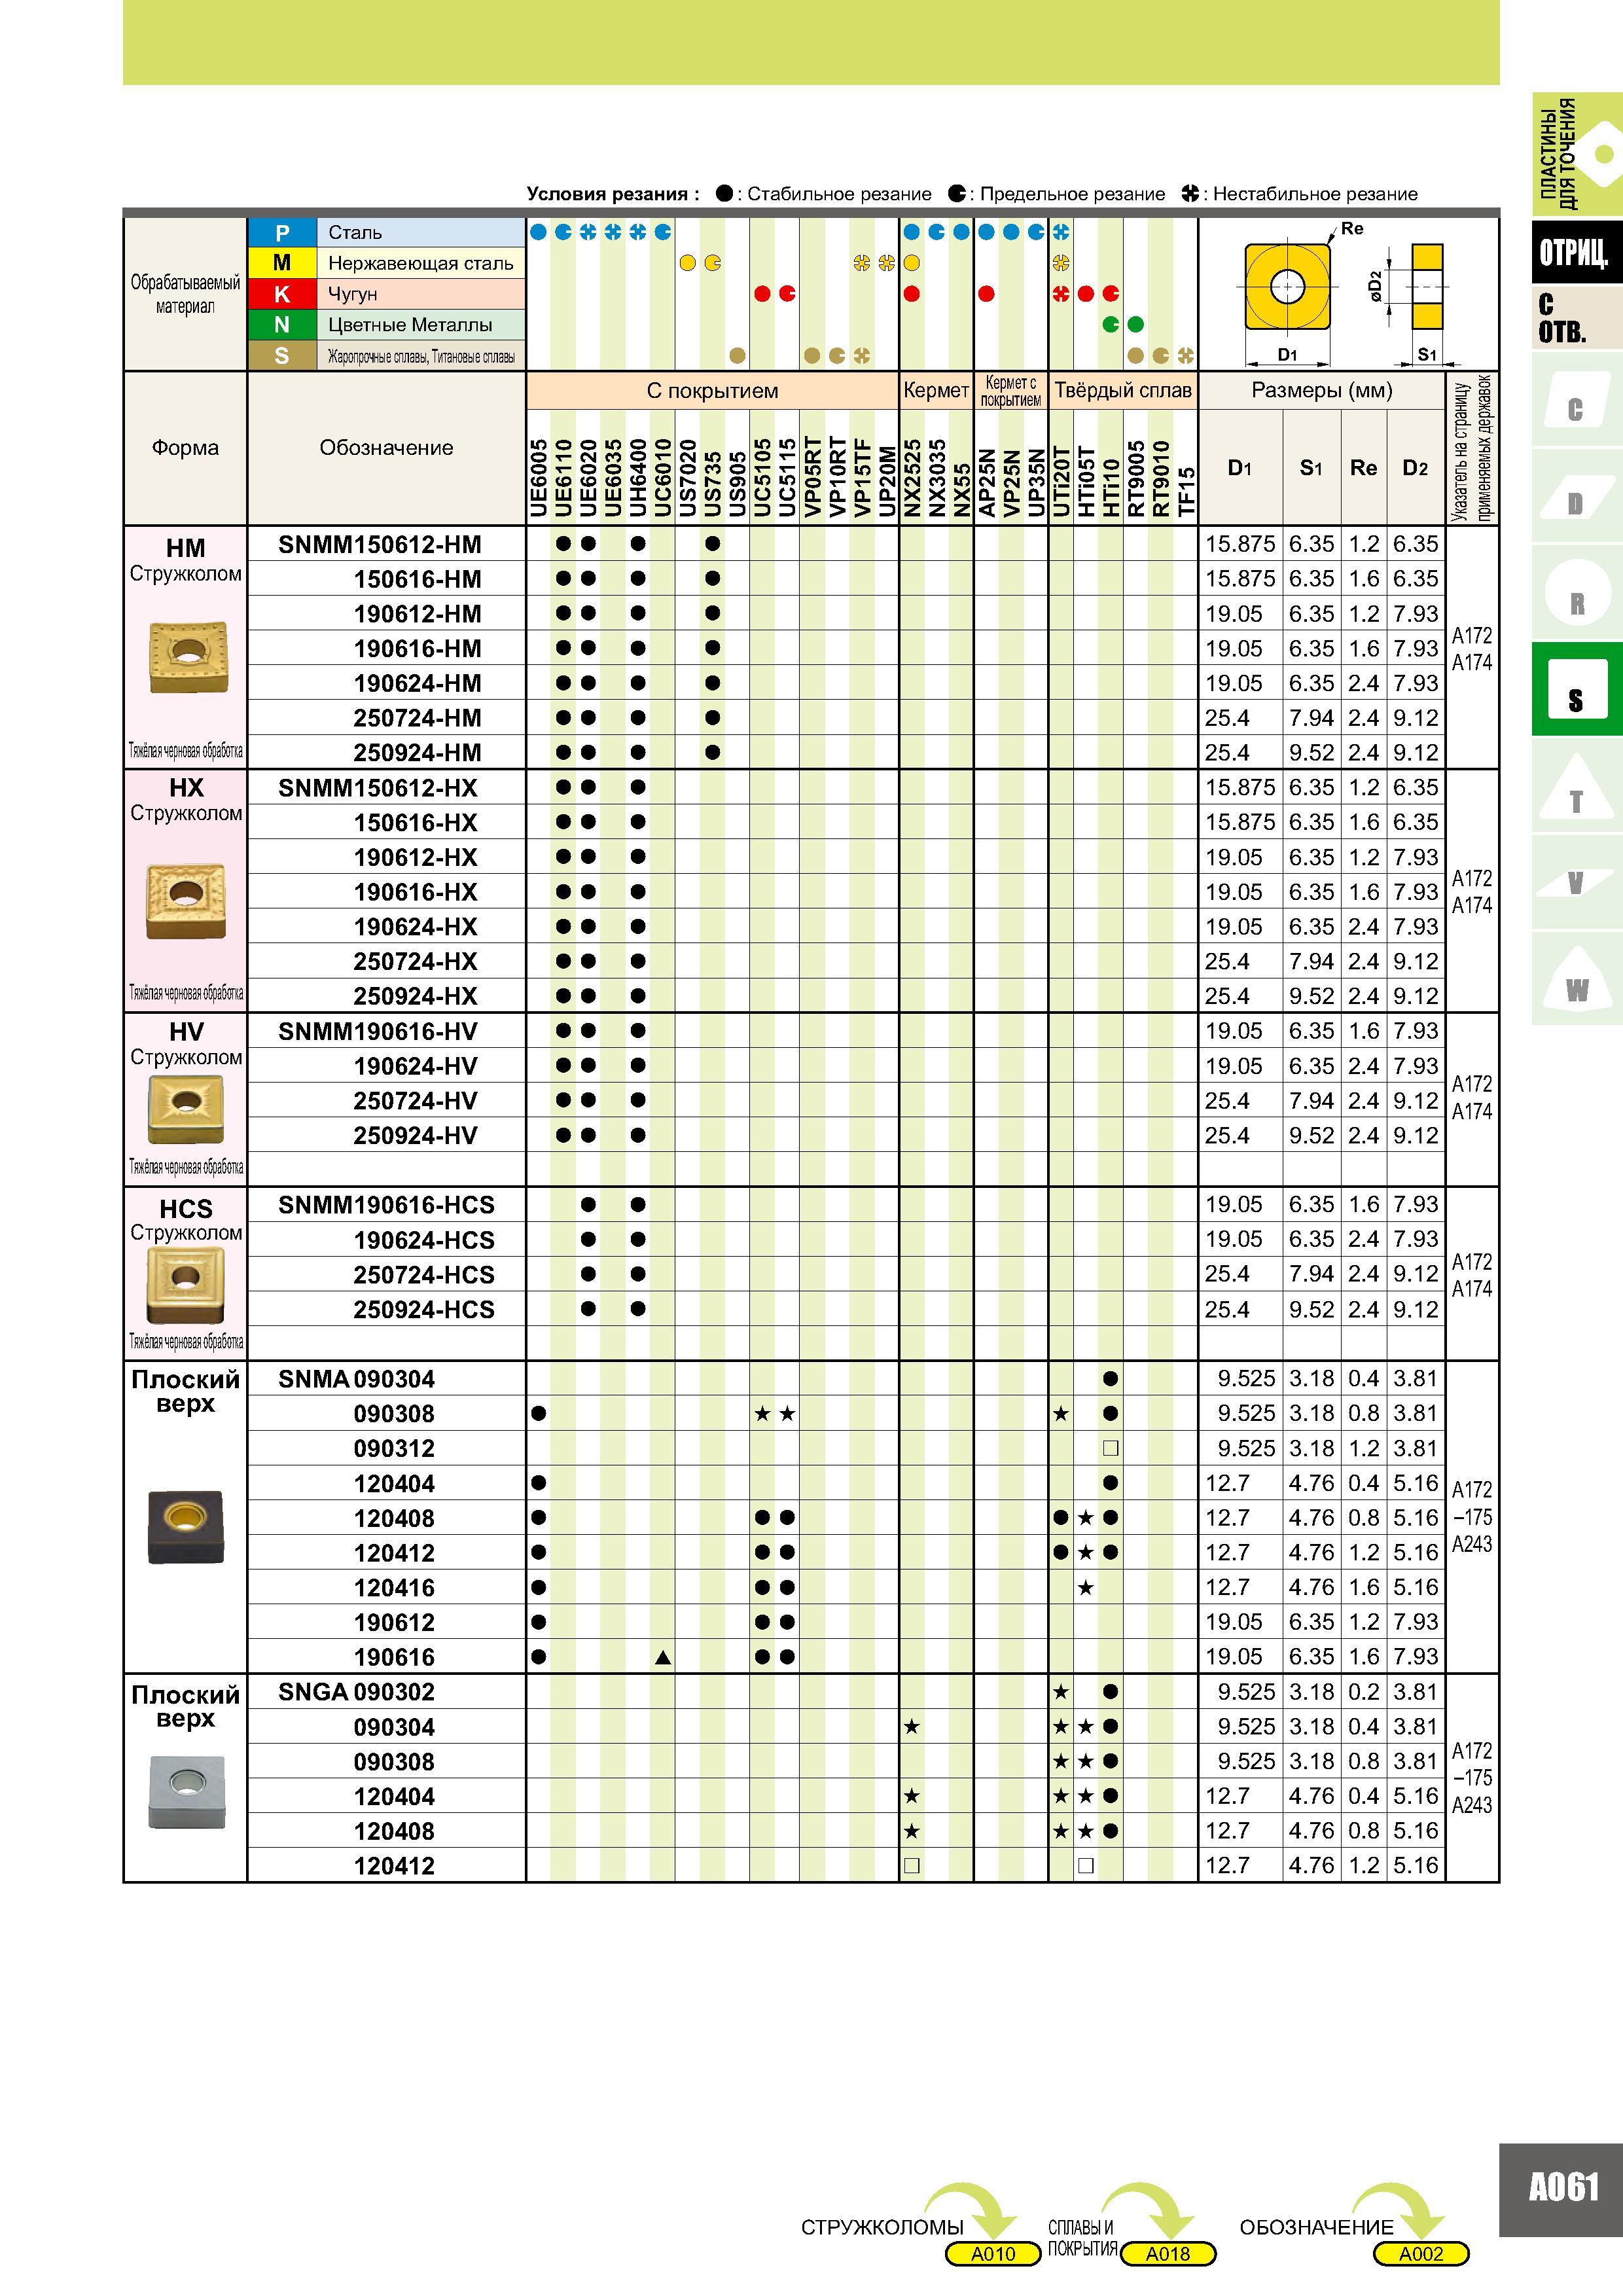Select designation SNMM190616-HCS
Screen dimensions: 1623x2296
[x=386, y=1205]
